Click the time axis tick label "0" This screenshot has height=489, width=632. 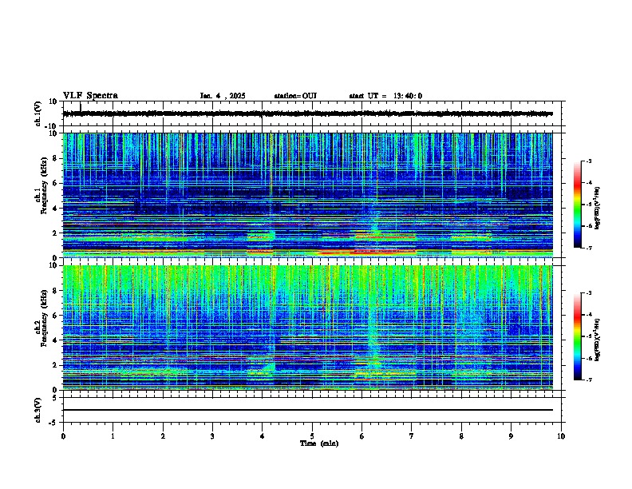pos(63,436)
